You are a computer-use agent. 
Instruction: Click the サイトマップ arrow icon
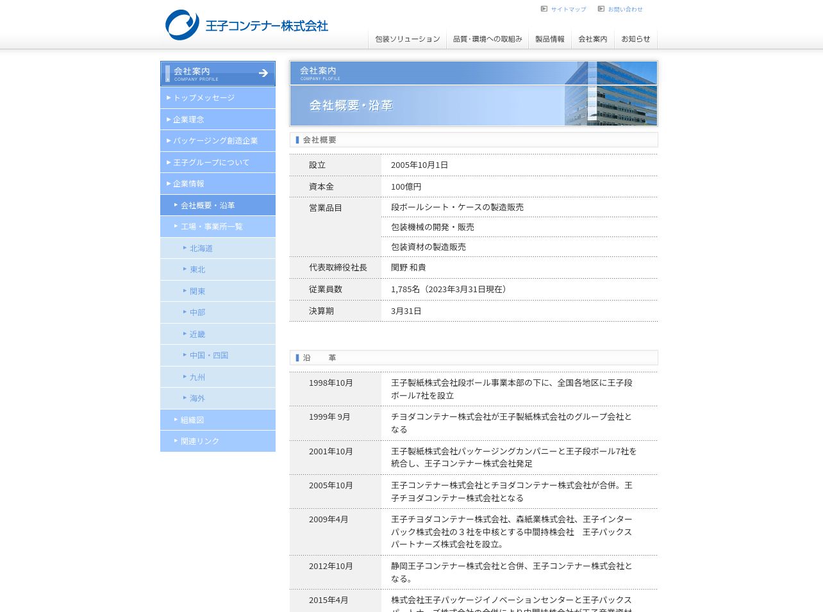[x=544, y=9]
